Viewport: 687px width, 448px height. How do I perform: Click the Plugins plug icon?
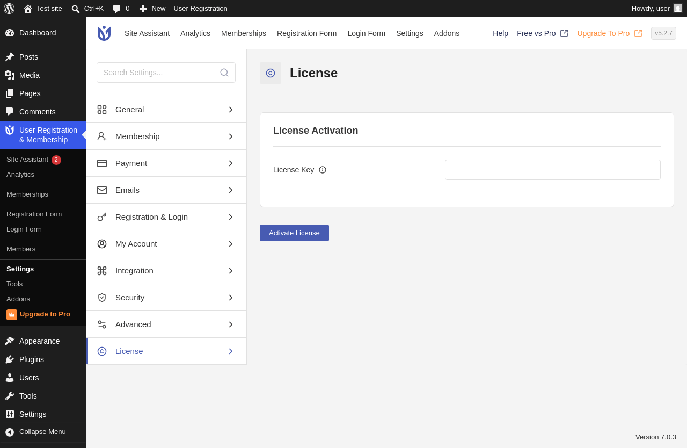[x=10, y=359]
